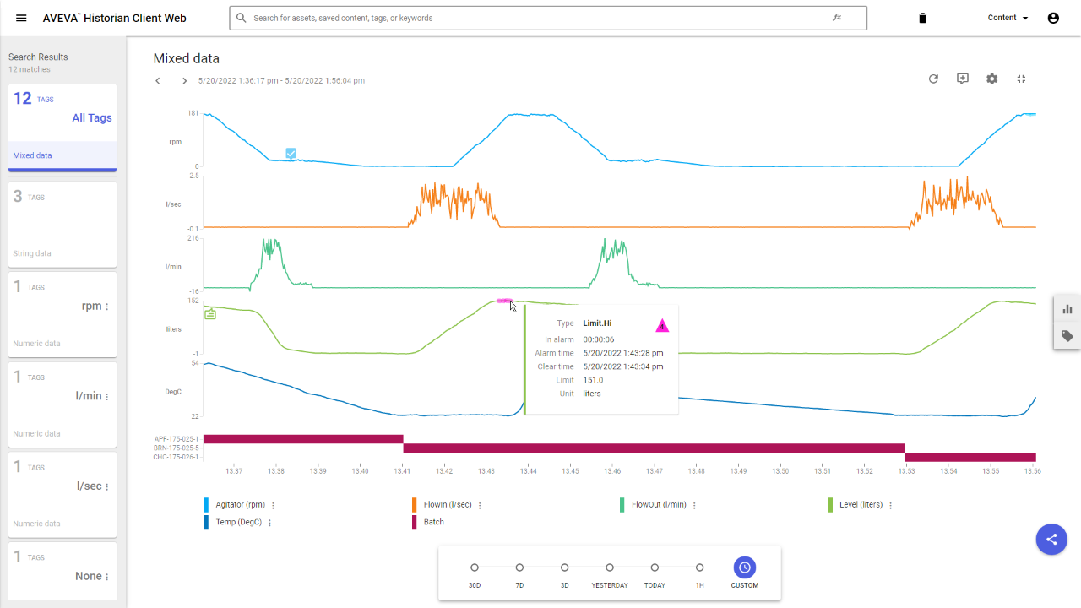
Task: Choose the CUSTOM time range
Action: (744, 567)
